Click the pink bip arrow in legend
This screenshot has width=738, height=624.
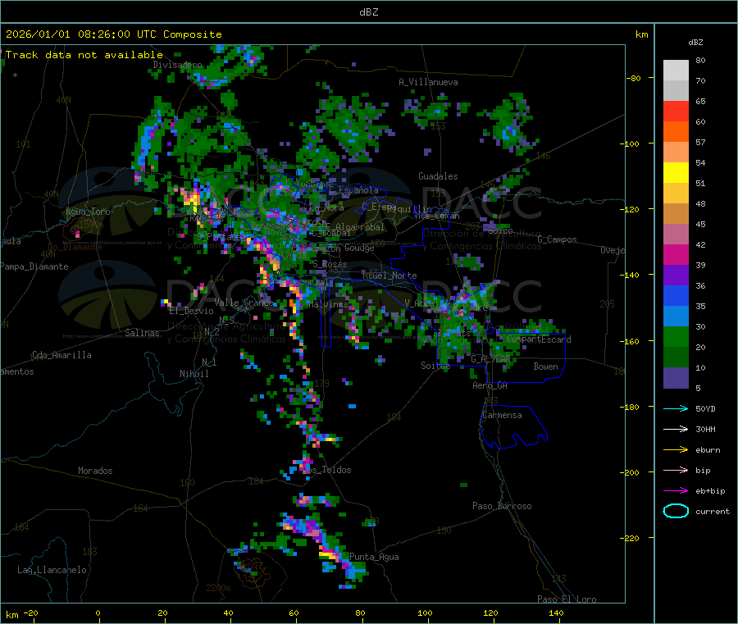676,470
